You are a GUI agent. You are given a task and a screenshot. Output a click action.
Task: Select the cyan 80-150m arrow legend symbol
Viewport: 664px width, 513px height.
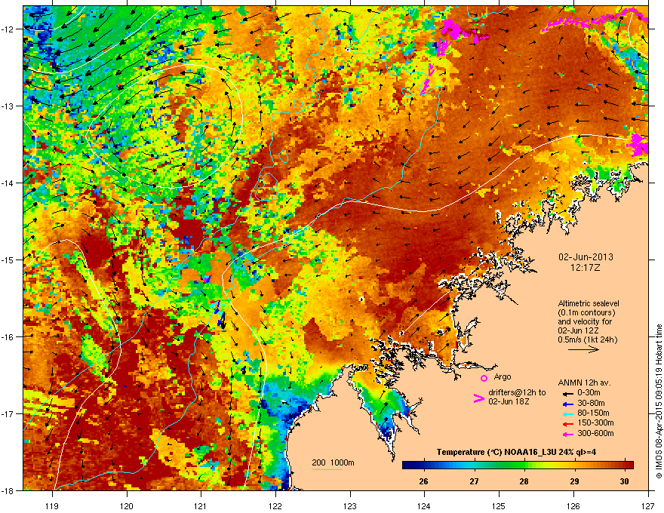click(x=567, y=413)
